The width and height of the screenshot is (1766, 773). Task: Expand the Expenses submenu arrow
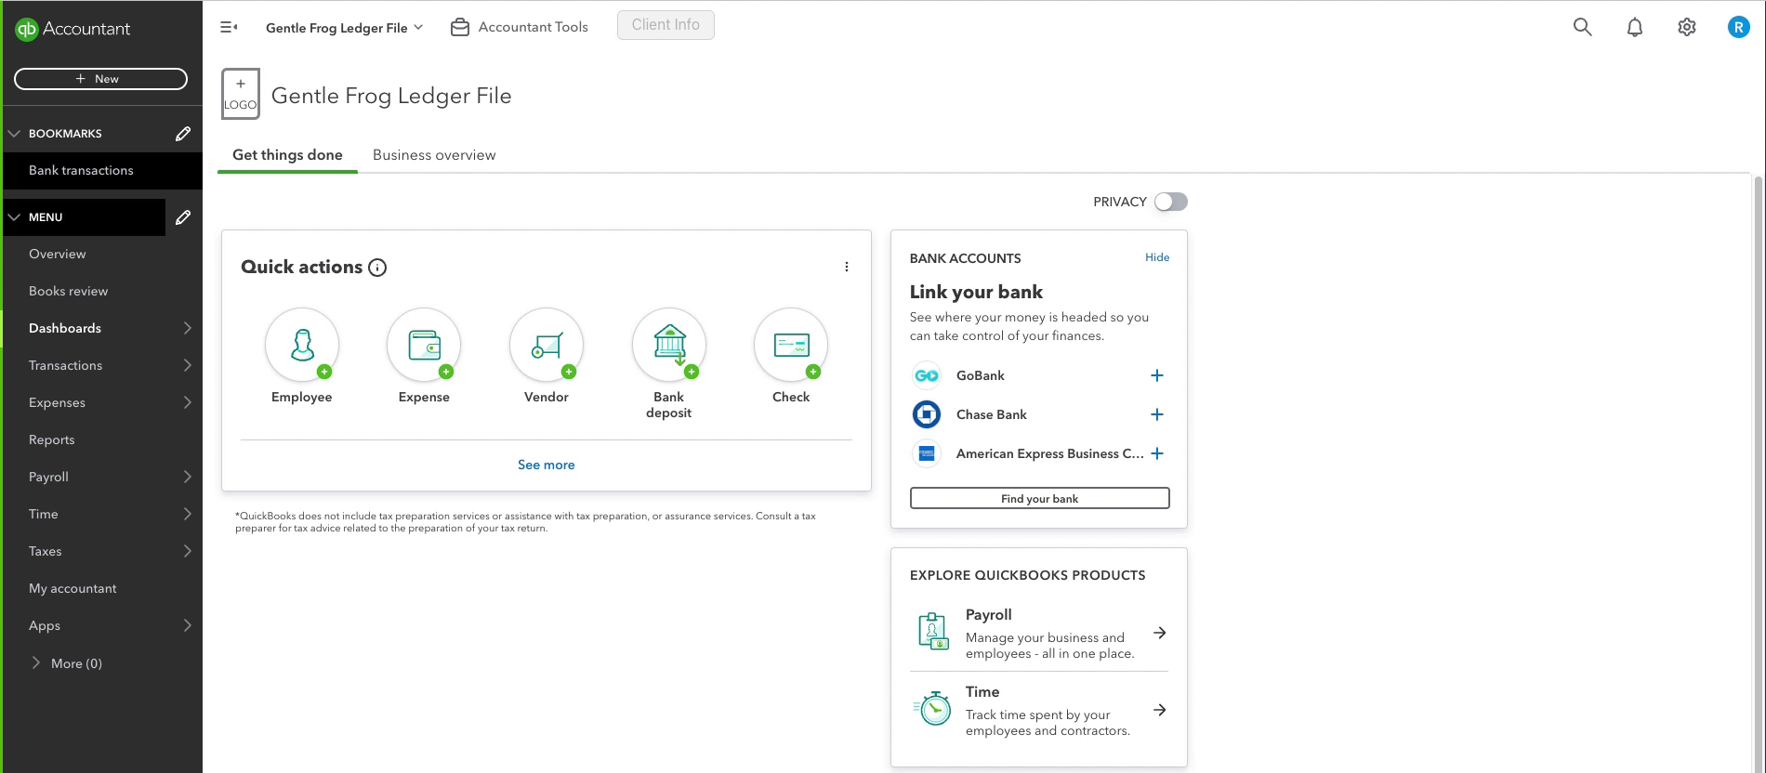tap(187, 402)
